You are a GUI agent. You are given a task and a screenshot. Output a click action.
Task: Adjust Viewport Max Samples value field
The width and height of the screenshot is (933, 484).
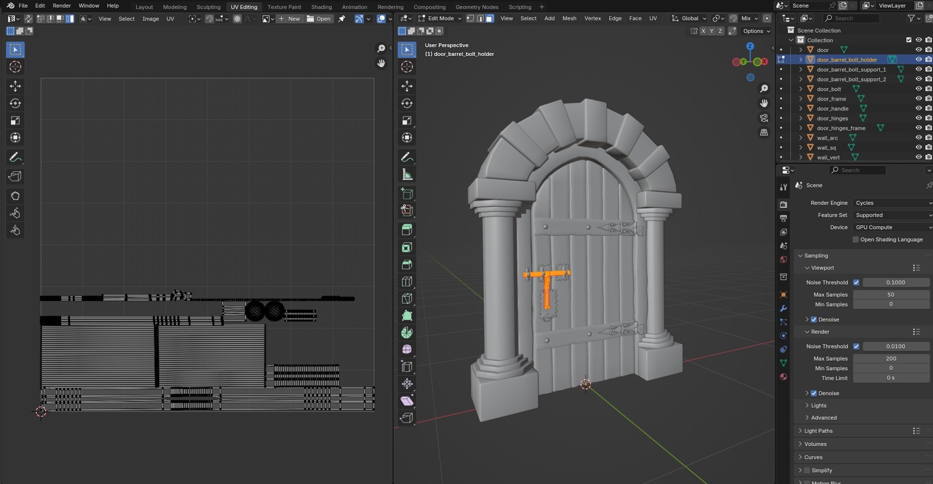pyautogui.click(x=891, y=295)
